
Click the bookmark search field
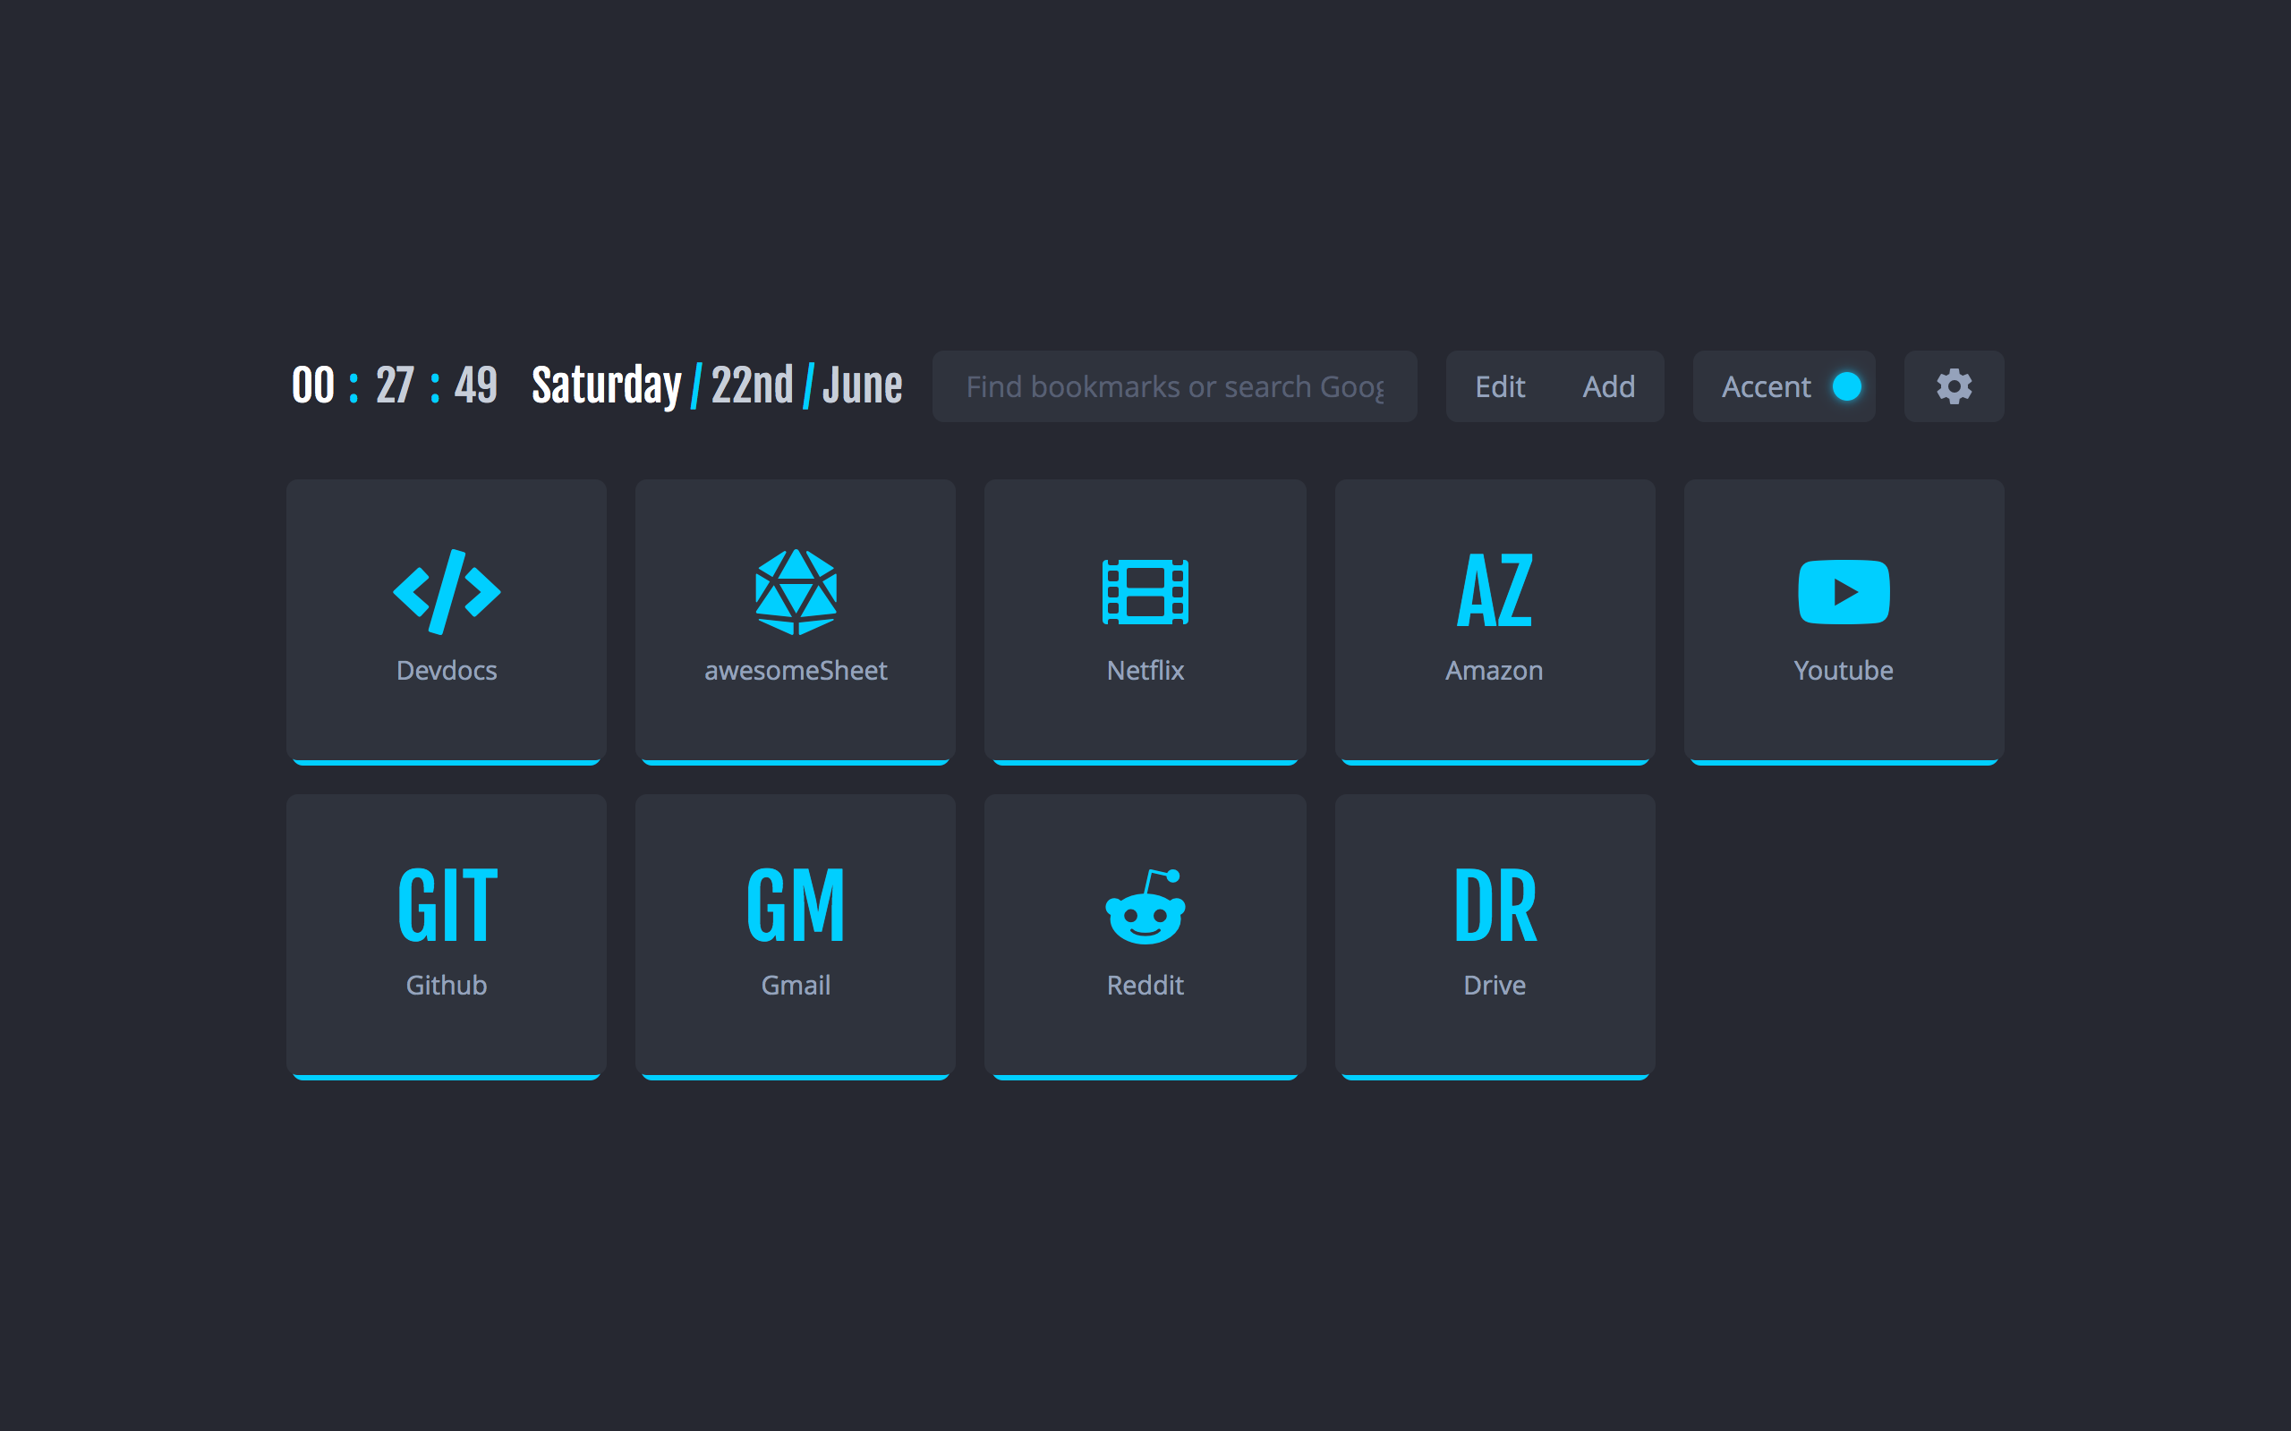tap(1174, 386)
